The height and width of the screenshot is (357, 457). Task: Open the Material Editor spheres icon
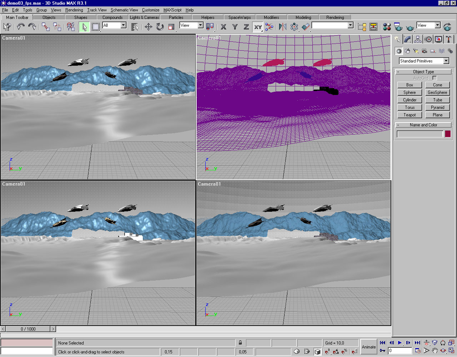(387, 27)
